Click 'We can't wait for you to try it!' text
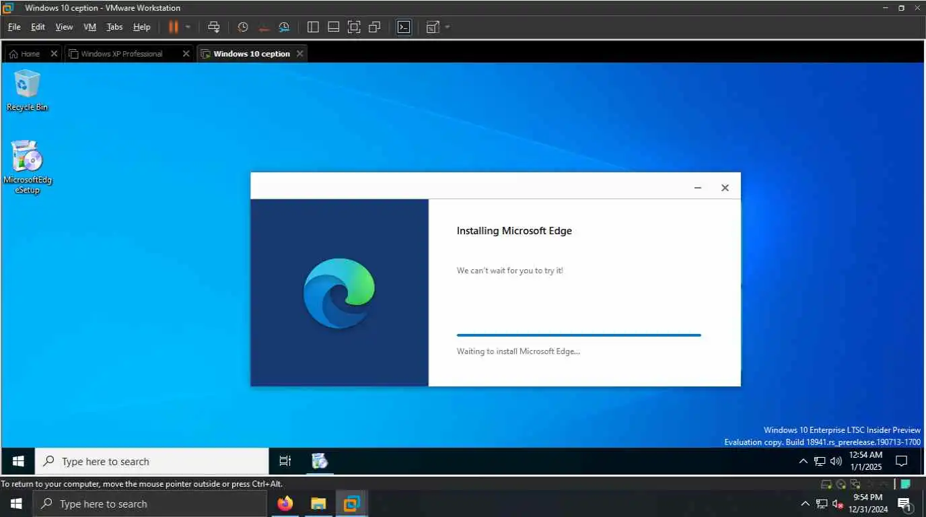This screenshot has width=926, height=517. (510, 271)
